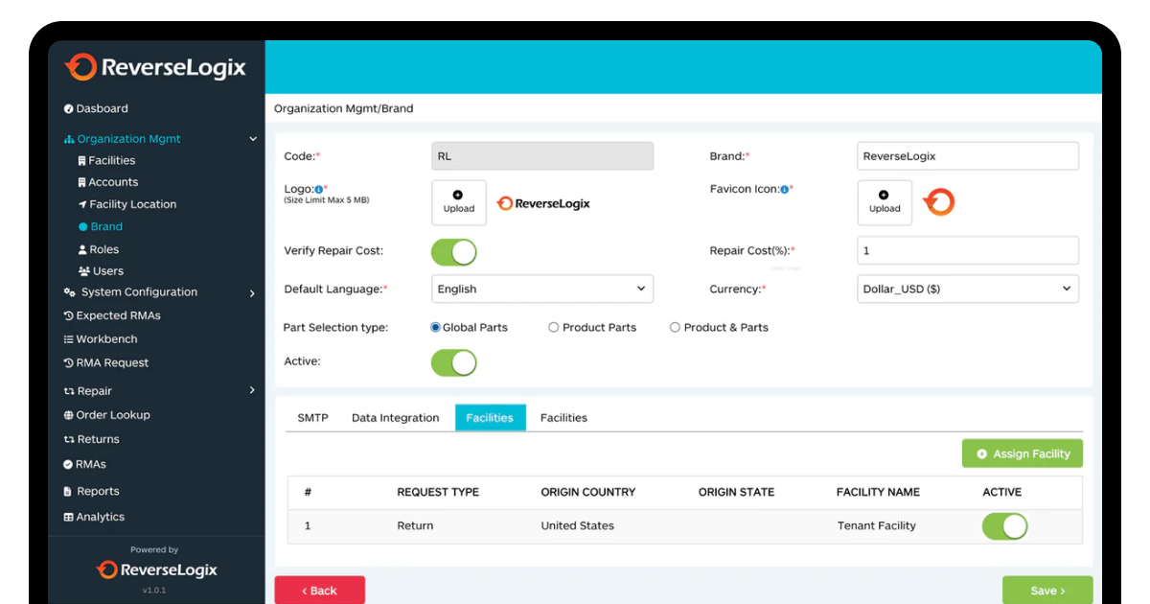Click the ORIGIN COUNTRY column header

click(588, 493)
